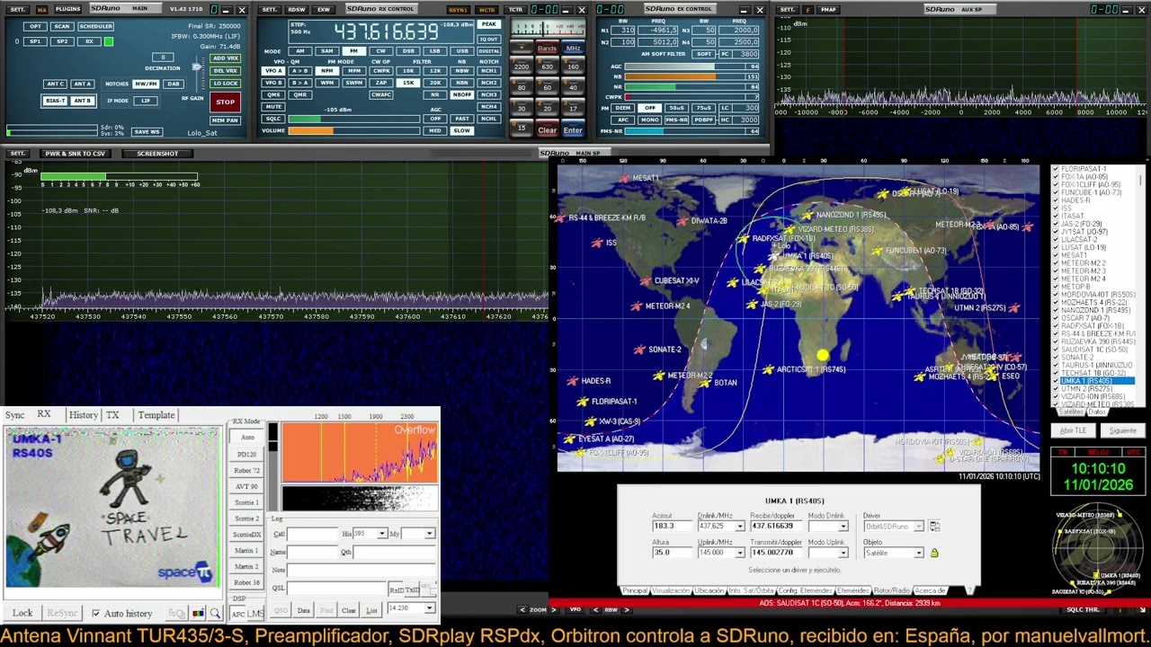Image resolution: width=1151 pixels, height=647 pixels.
Task: Switch to the Principal tab in Orbitron
Action: 635,590
